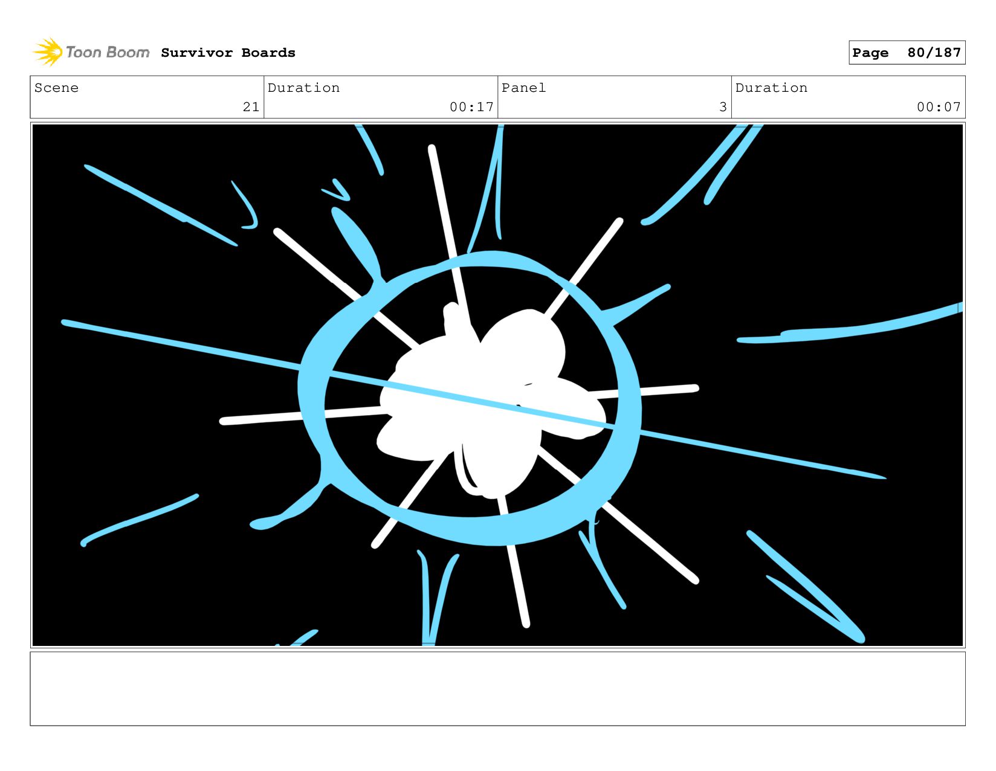996x771 pixels.
Task: Click the scene duration value '00:17'
Action: (471, 107)
